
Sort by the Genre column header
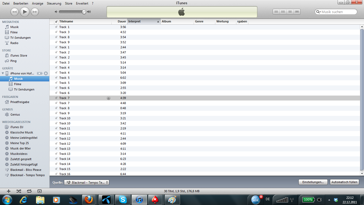[x=204, y=22]
